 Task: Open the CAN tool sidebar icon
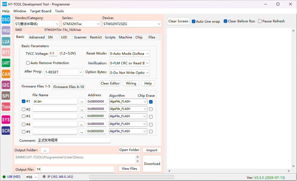click(6, 74)
